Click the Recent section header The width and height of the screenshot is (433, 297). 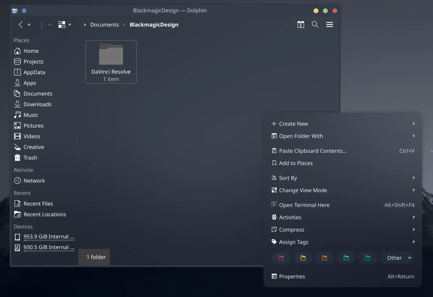(22, 193)
